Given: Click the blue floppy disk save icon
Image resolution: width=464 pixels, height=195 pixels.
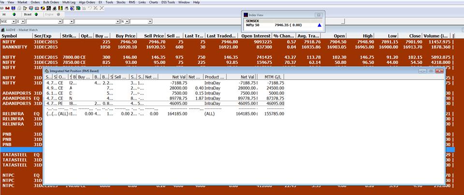Looking at the screenshot, I should 14,8.
